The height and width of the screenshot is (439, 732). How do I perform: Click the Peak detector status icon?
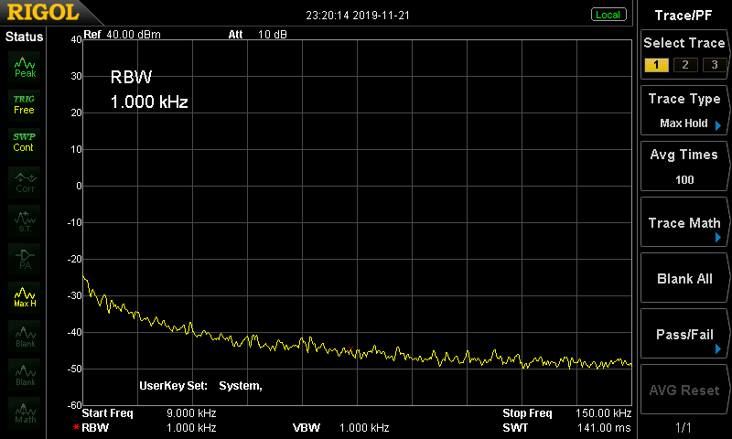pyautogui.click(x=25, y=66)
